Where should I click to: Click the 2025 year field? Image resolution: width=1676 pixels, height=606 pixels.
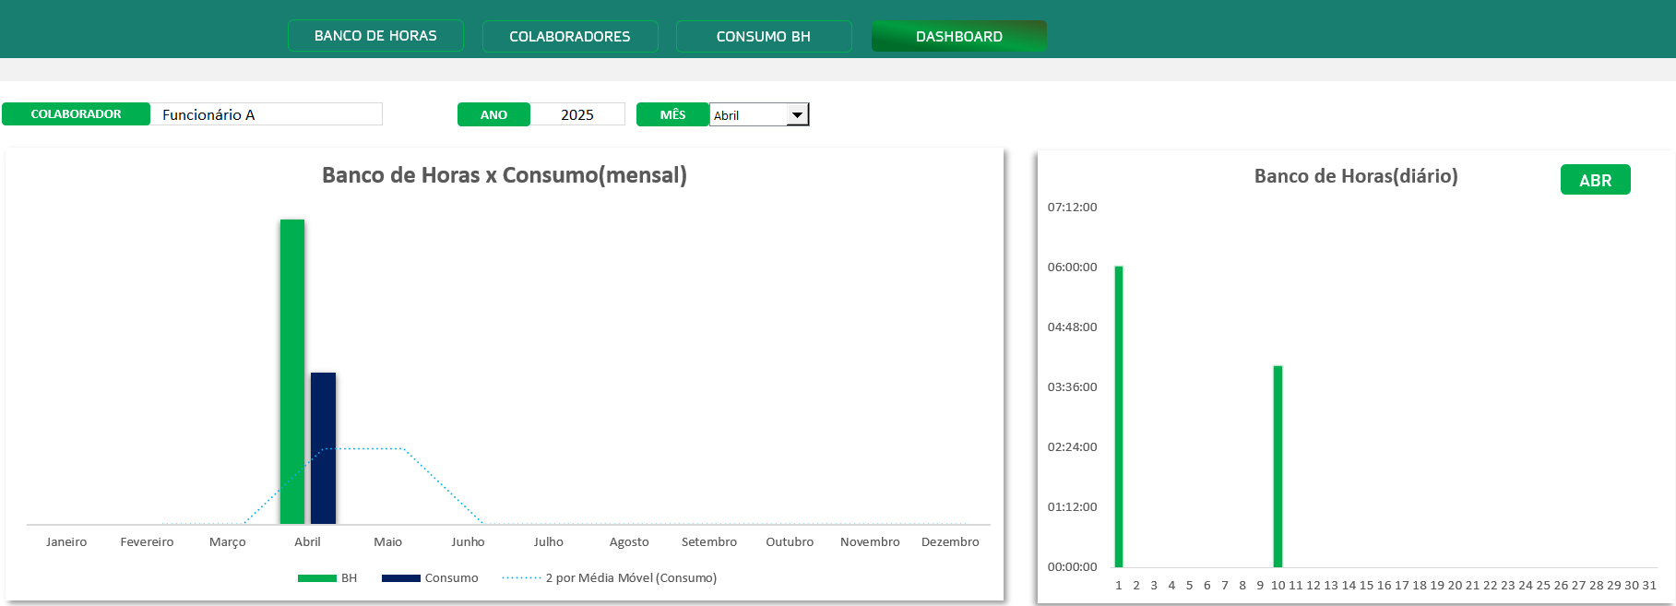click(577, 114)
